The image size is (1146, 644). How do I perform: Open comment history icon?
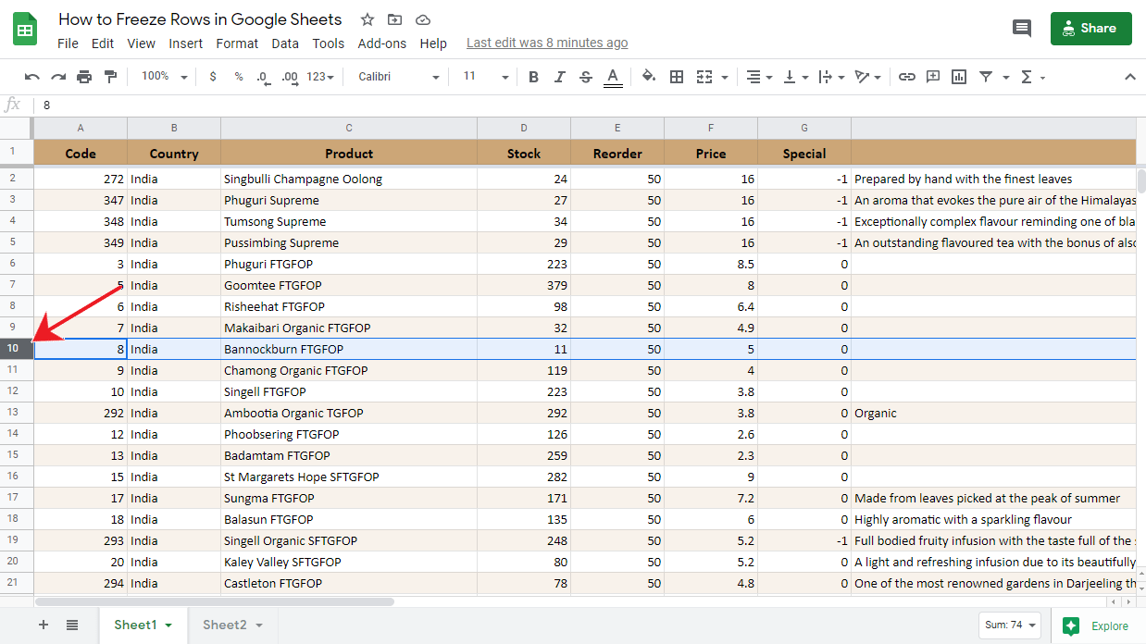1022,29
